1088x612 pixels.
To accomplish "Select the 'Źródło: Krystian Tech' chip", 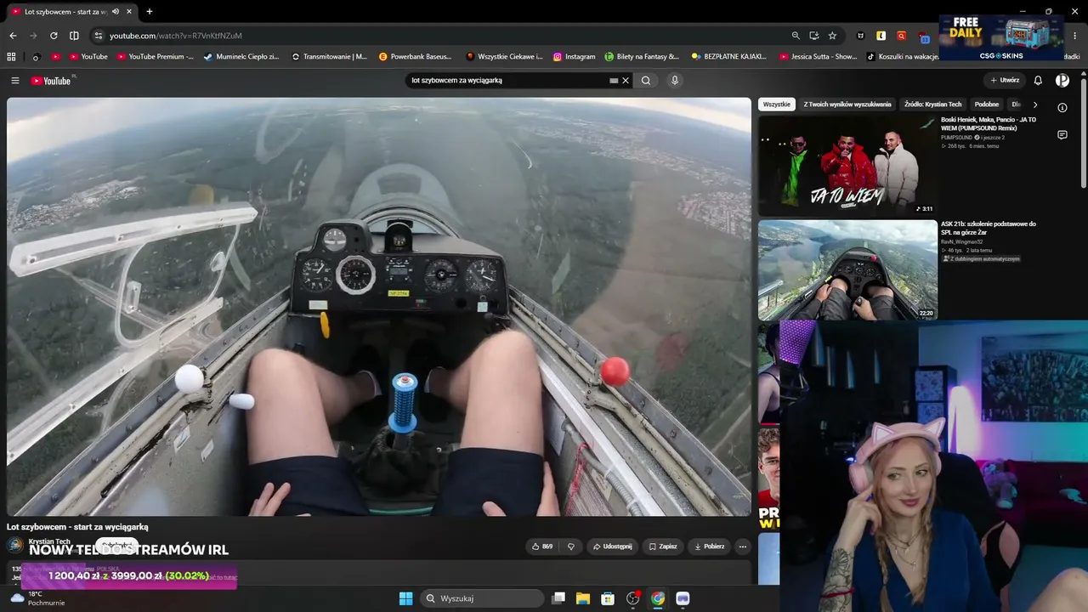I will click(x=932, y=105).
